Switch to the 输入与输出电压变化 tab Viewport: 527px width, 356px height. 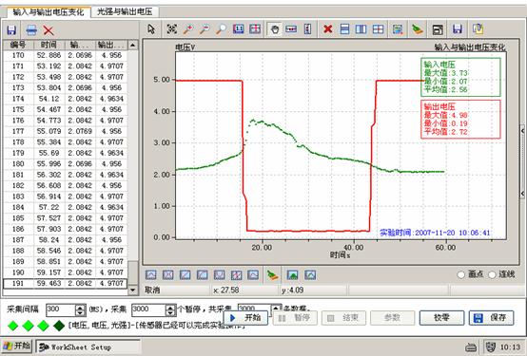[49, 12]
